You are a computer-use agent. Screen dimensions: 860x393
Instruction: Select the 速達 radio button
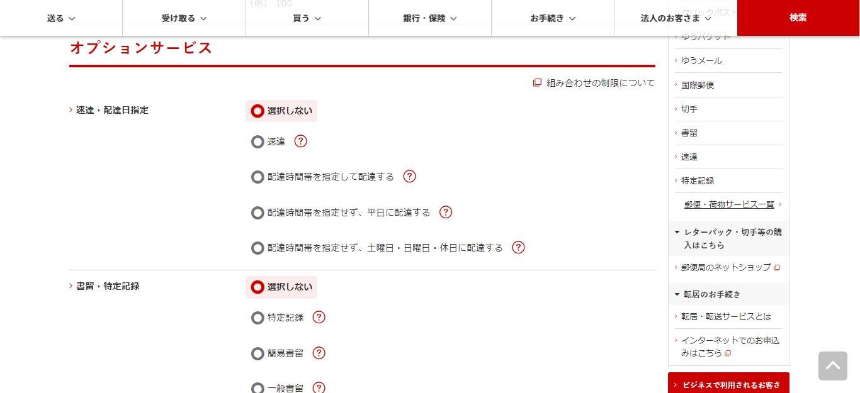257,142
